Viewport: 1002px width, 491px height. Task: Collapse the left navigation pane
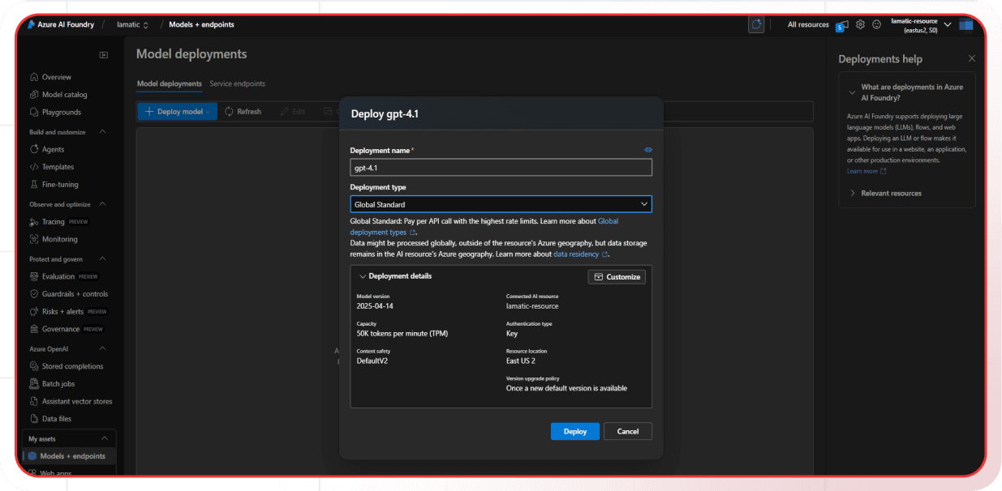(104, 54)
